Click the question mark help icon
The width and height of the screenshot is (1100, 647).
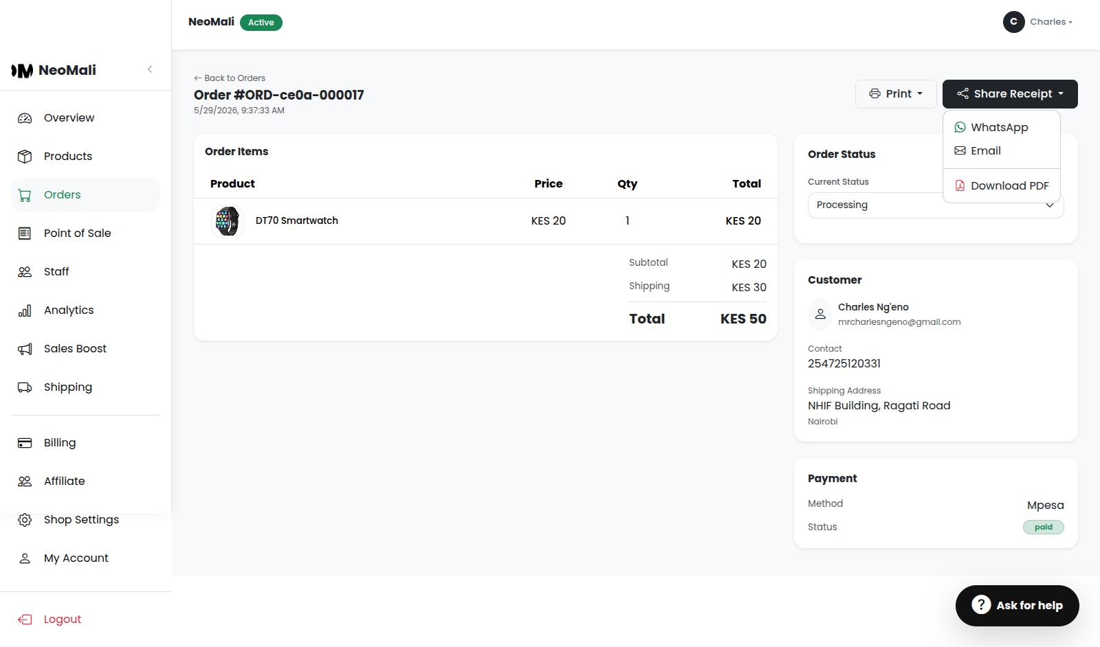[981, 605]
